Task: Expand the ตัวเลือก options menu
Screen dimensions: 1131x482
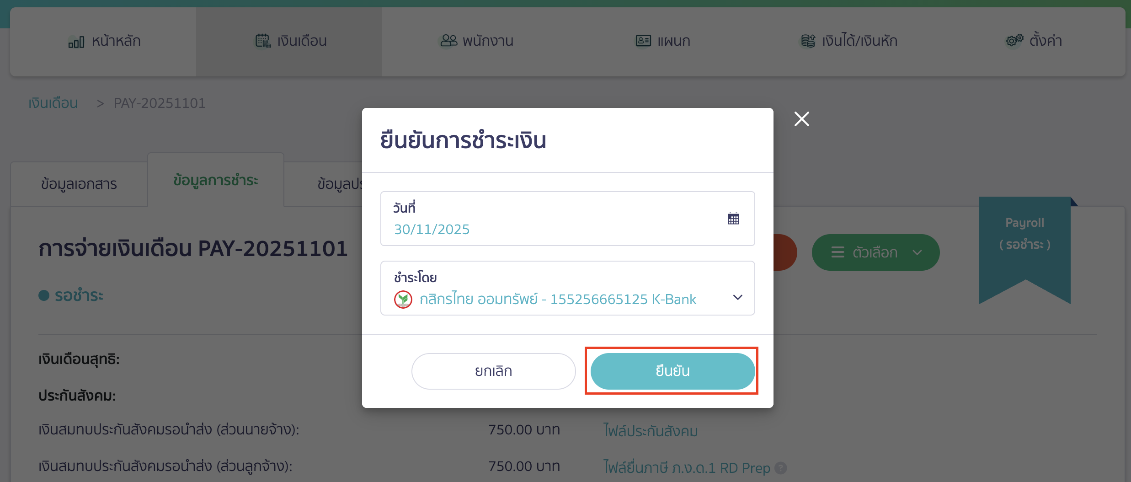Action: pos(875,252)
